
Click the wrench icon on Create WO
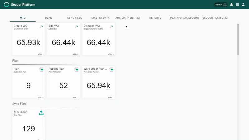(x=41, y=26)
